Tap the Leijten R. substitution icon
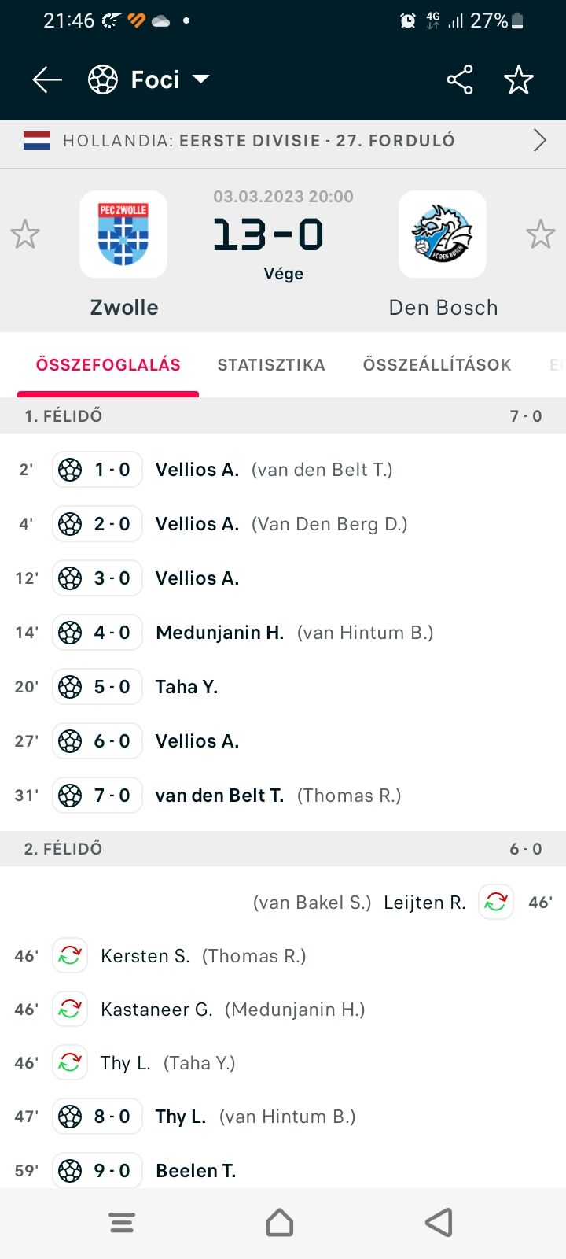Viewport: 566px width, 1259px height. [496, 903]
